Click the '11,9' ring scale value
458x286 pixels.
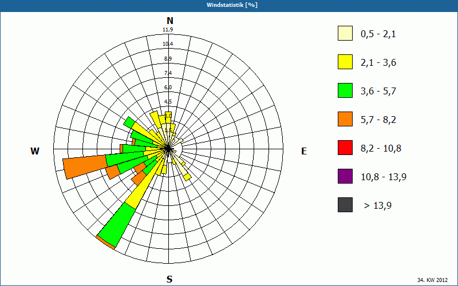click(x=168, y=30)
